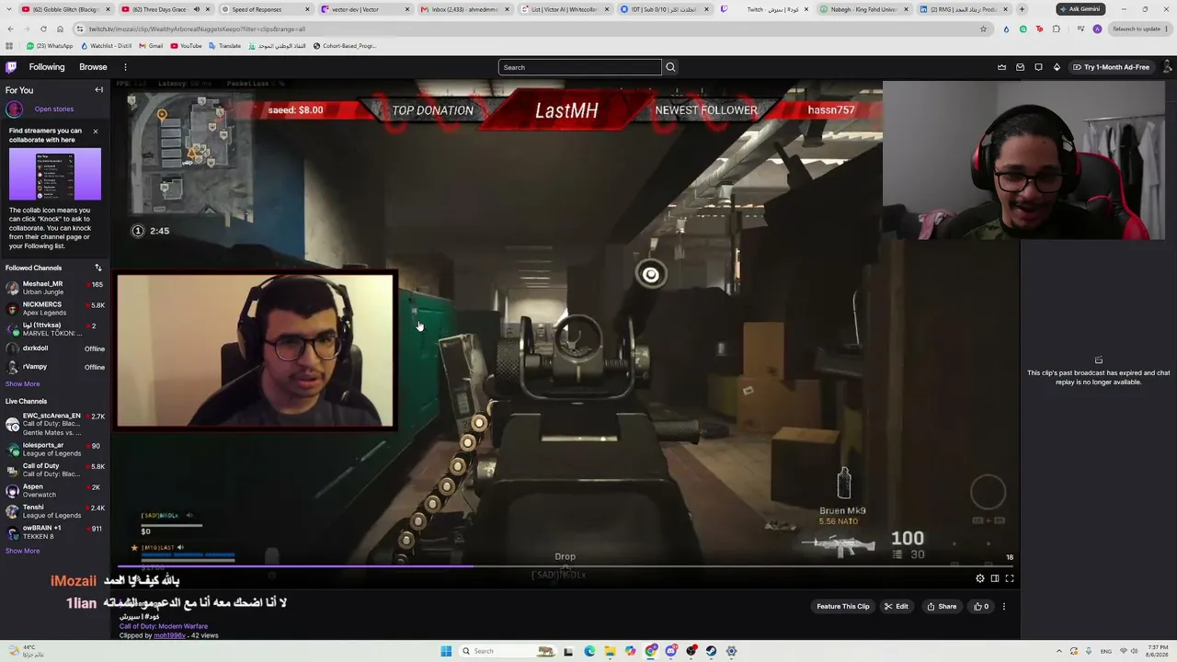Viewport: 1177px width, 662px height.
Task: Open the clip's more options menu
Action: click(x=1004, y=607)
